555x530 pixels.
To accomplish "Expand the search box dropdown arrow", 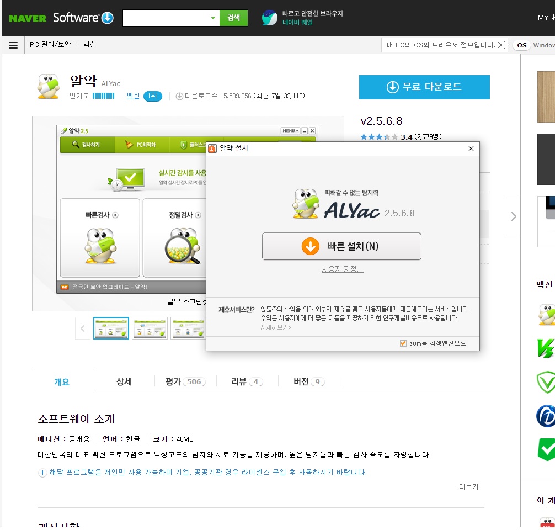I will 213,18.
